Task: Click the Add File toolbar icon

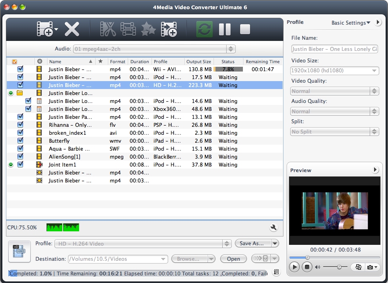Action: (x=45, y=29)
